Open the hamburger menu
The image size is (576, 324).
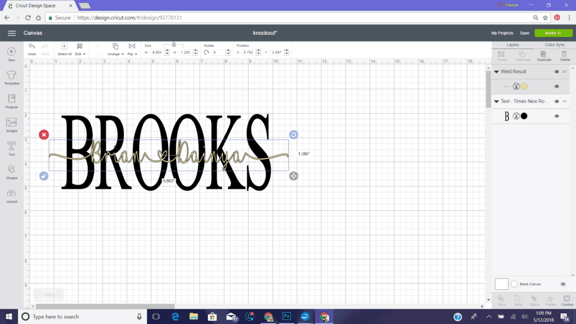pos(12,33)
